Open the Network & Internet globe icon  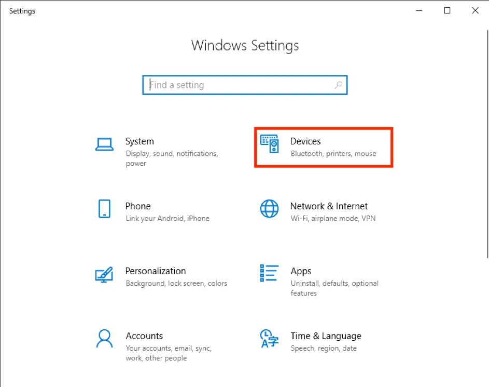click(x=270, y=209)
